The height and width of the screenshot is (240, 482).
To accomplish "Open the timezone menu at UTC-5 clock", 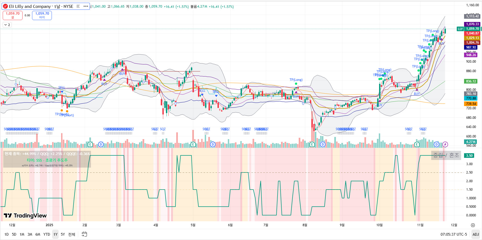I will tap(454, 234).
